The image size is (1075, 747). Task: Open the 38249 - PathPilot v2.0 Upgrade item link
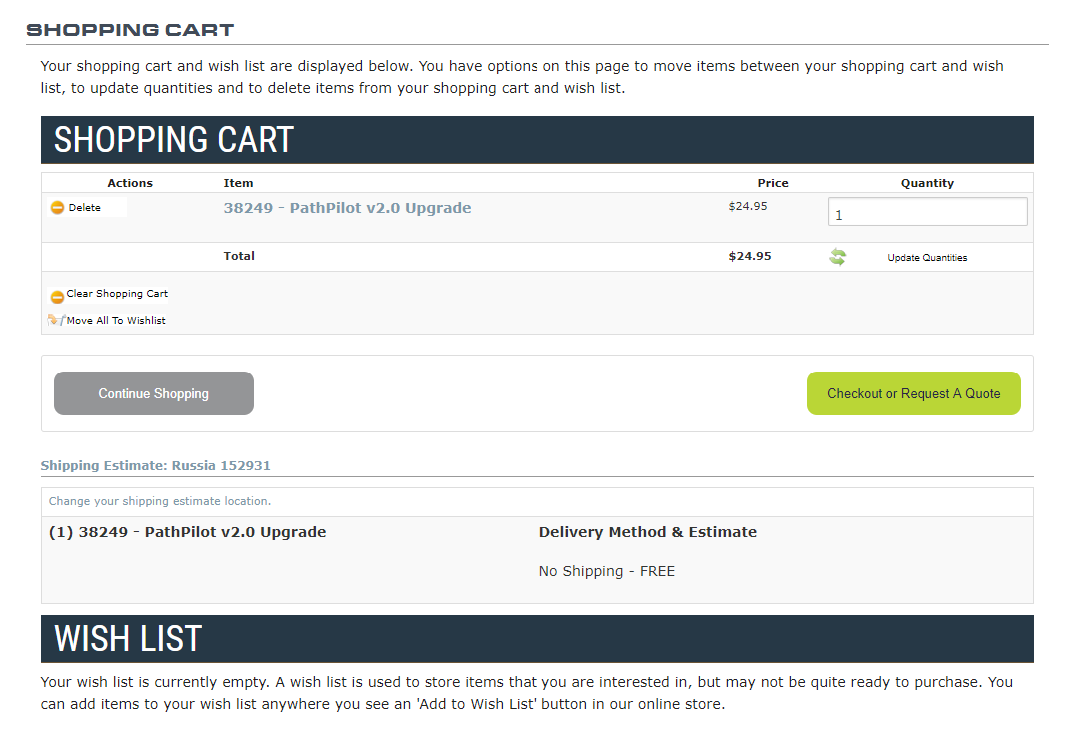[x=347, y=208]
